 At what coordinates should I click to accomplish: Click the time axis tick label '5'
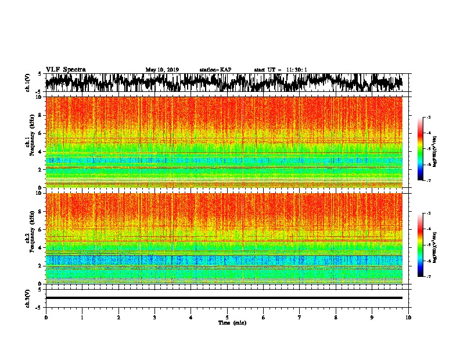pyautogui.click(x=227, y=318)
